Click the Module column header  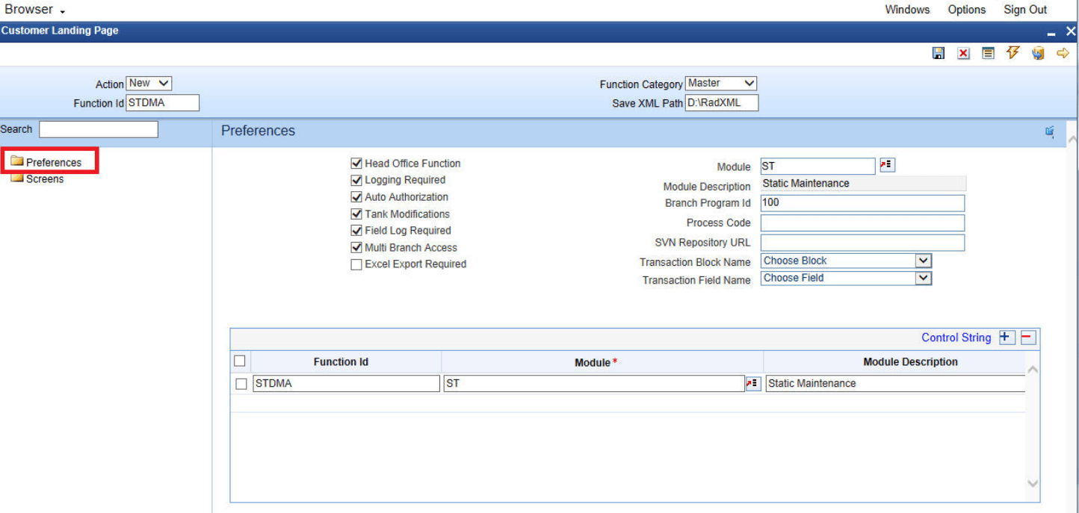coord(596,362)
